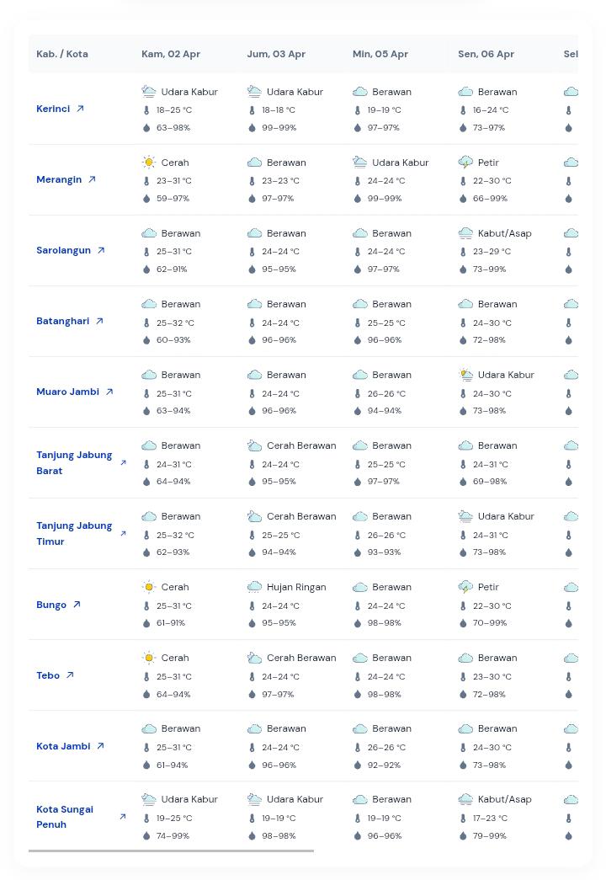Click the Kam, 02 Apr column header
The height and width of the screenshot is (880, 606).
point(171,54)
